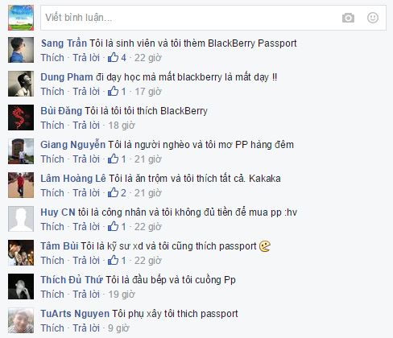The image size is (393, 338).
Task: Open thumbs-up count on Giang Nguyễn's comment
Action: tap(117, 159)
